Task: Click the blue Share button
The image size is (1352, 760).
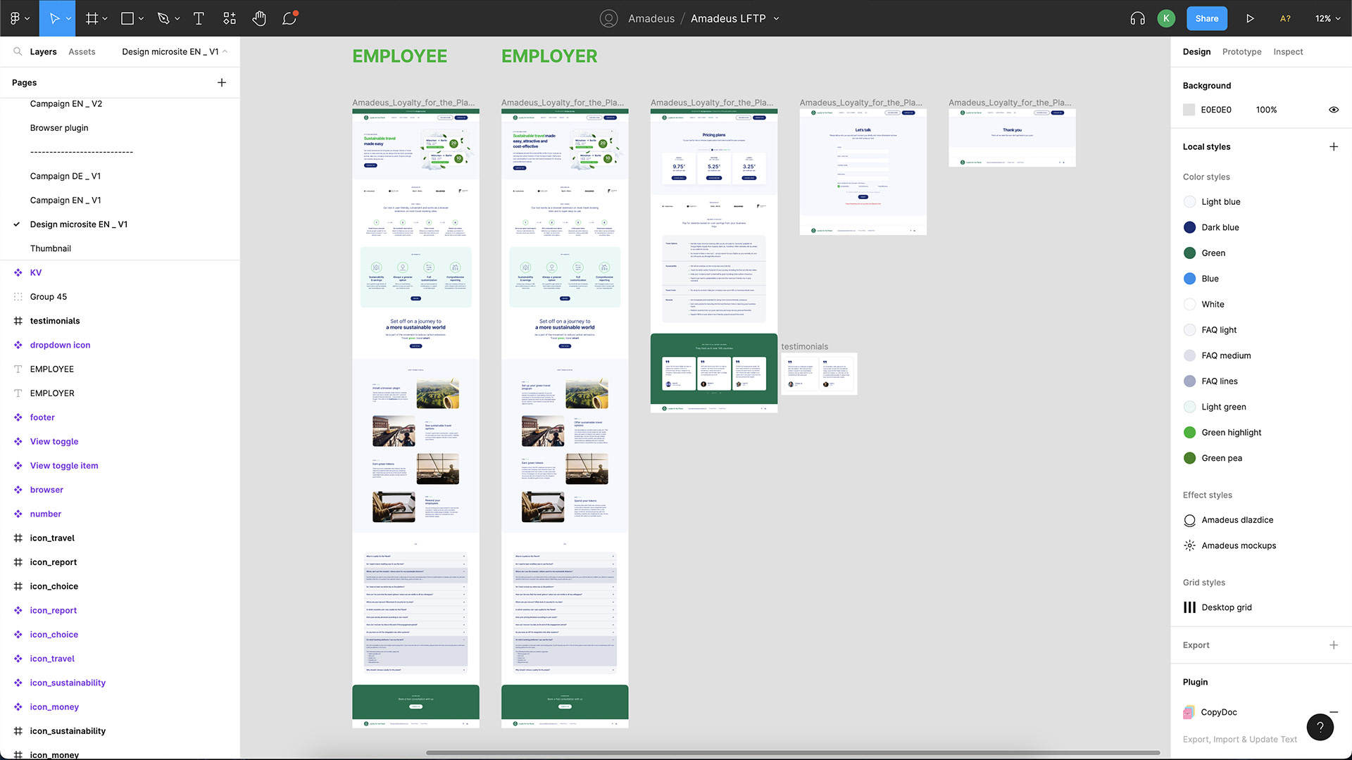Action: (1206, 18)
